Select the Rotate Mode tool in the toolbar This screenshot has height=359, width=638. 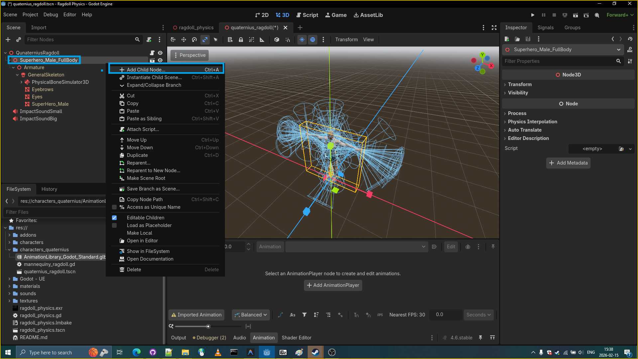[194, 40]
